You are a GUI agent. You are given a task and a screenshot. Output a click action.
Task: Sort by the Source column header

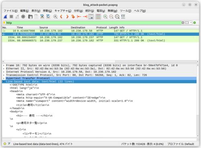55,27
